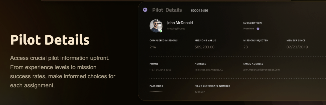Click the Premium subscription label

pos(248,29)
